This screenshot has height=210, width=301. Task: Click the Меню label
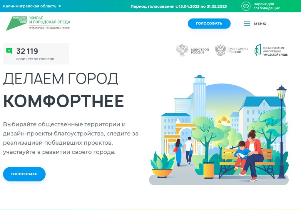click(x=260, y=24)
